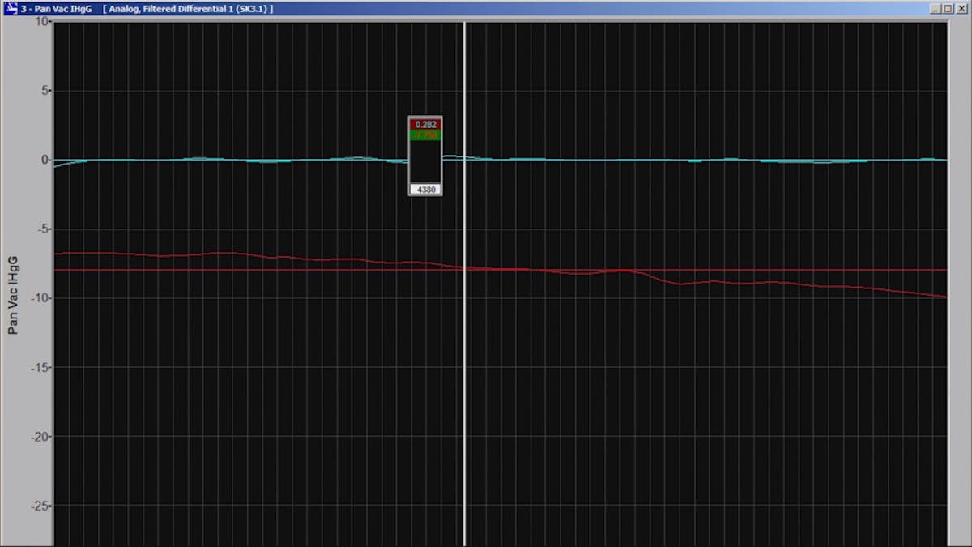Click the empty black area of the cursor readout box
Image resolution: width=972 pixels, height=547 pixels.
425,162
